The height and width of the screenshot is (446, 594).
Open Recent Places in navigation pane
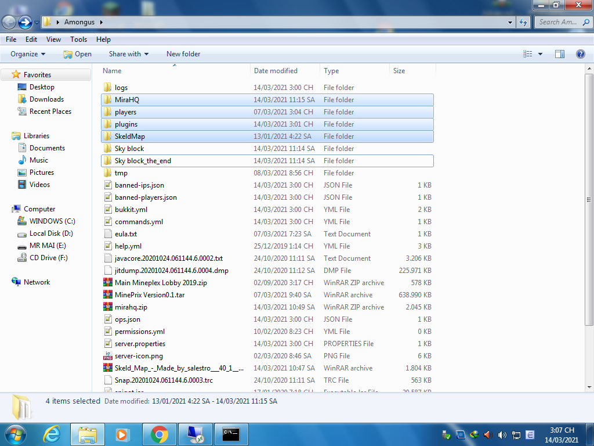pos(50,111)
